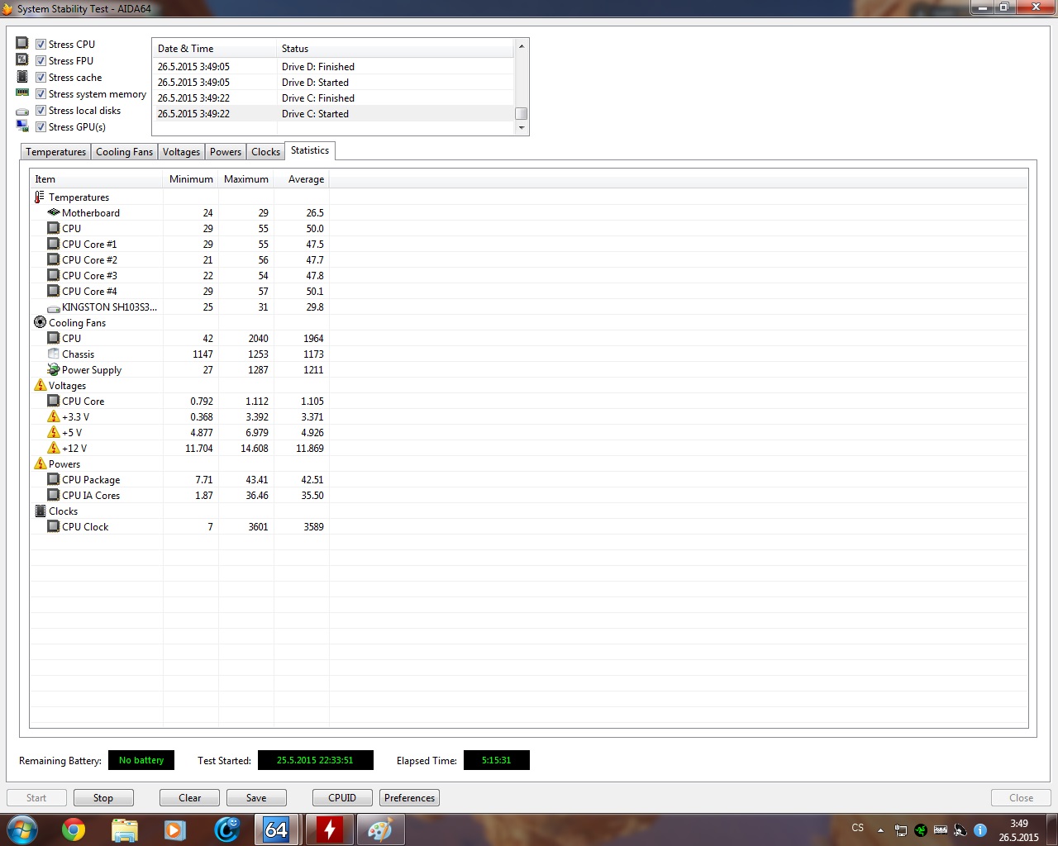Screen dimensions: 1058x846
Task: Click the Maximum column header
Action: [246, 179]
